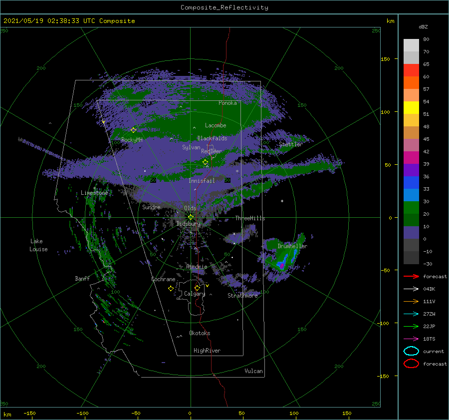The width and height of the screenshot is (449, 420).
Task: Click the Drumheller city label
Action: coord(292,246)
